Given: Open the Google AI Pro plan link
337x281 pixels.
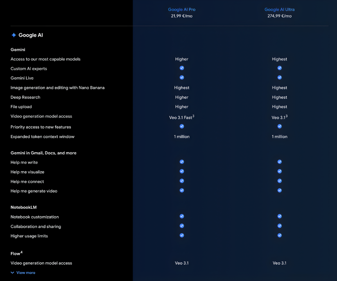Looking at the screenshot, I should (182, 9).
